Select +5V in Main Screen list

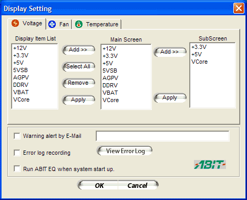pyautogui.click(x=108, y=63)
